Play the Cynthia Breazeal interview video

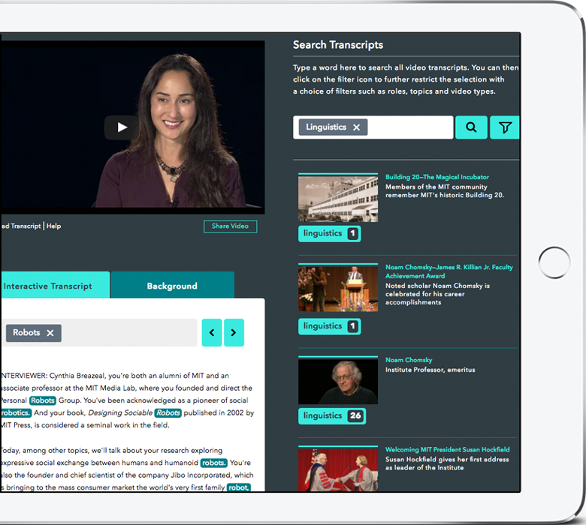tap(122, 127)
